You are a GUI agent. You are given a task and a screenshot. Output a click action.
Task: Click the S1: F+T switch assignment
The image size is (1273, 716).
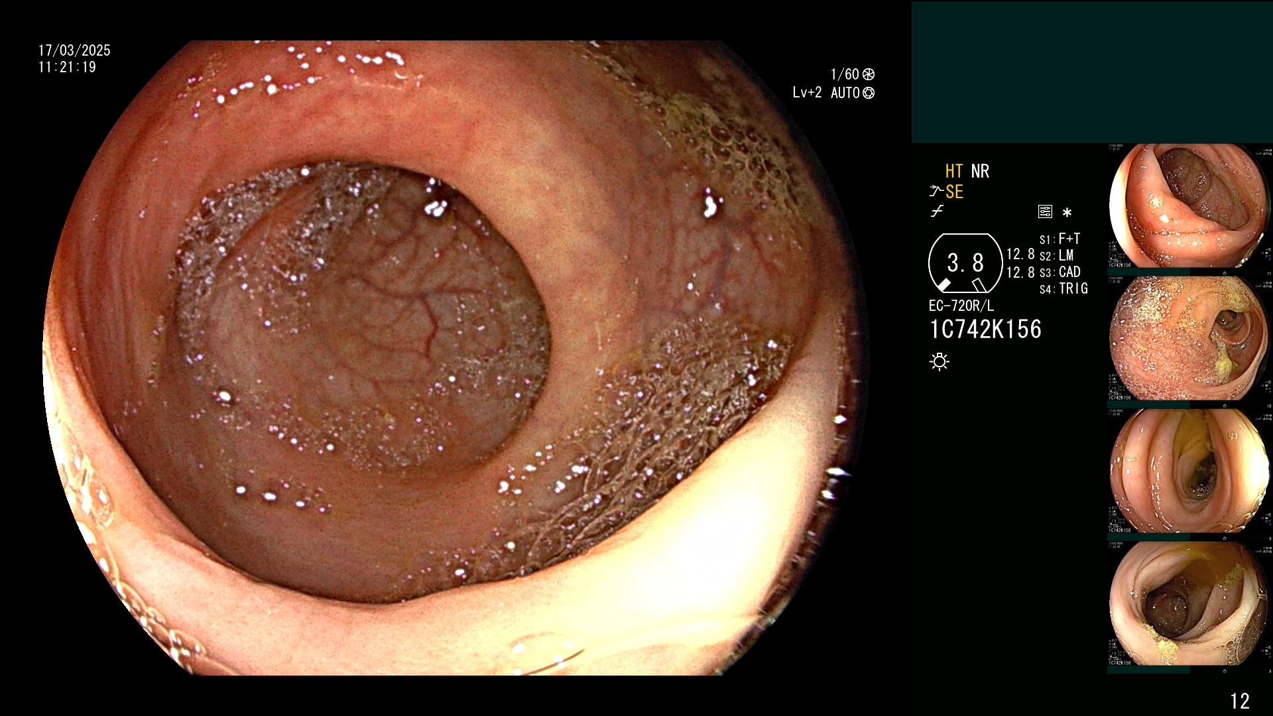click(1060, 239)
